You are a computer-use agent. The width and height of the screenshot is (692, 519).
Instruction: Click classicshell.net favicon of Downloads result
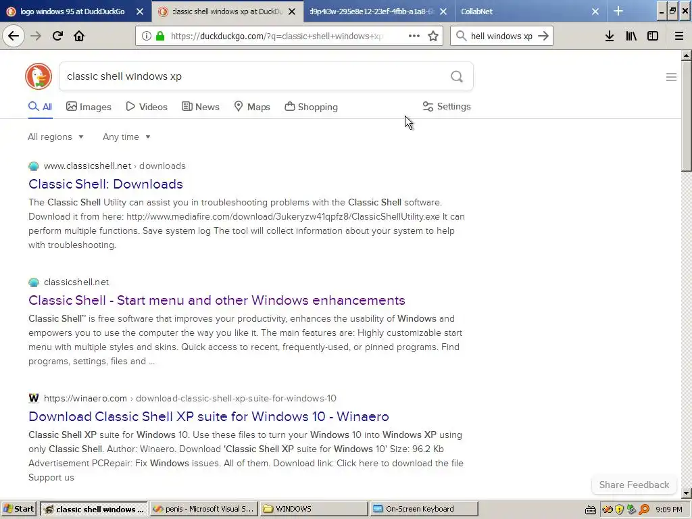tap(34, 166)
